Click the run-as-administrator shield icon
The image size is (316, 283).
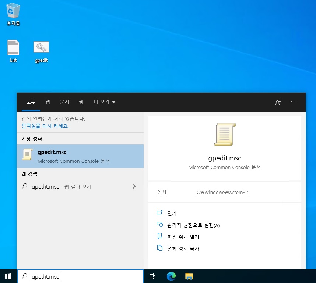click(159, 225)
